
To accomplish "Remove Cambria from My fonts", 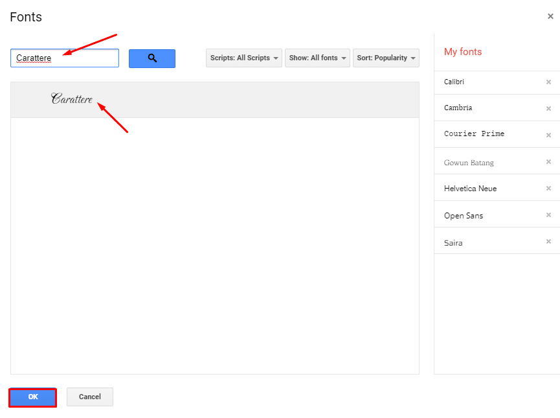I will (548, 108).
